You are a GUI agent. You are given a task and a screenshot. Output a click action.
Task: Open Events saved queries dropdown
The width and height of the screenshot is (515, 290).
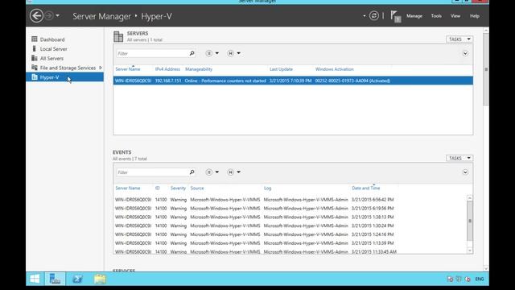click(x=234, y=172)
